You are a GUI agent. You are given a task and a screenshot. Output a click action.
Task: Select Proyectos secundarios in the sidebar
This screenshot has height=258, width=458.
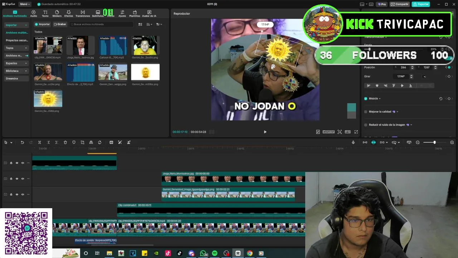click(16, 40)
